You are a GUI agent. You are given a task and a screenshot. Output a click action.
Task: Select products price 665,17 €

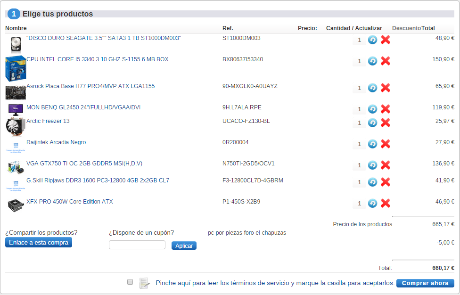443,224
